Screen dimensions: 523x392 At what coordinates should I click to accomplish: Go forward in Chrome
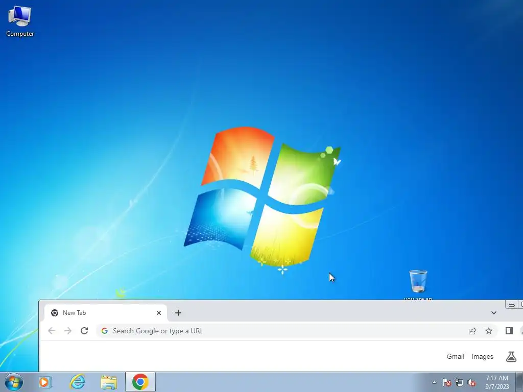coord(68,331)
